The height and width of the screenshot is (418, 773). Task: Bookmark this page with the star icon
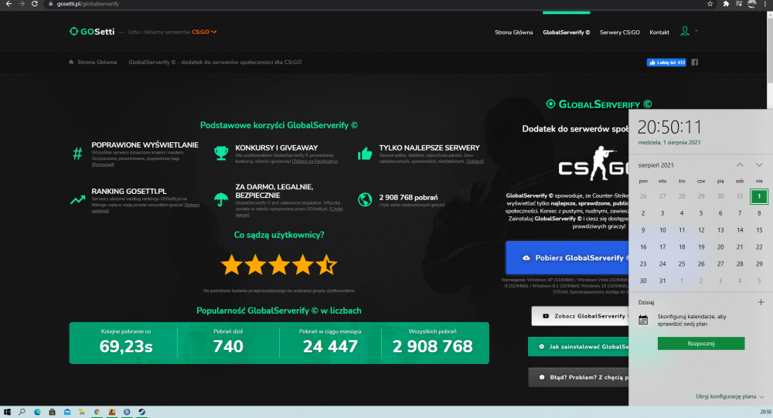[x=710, y=3]
